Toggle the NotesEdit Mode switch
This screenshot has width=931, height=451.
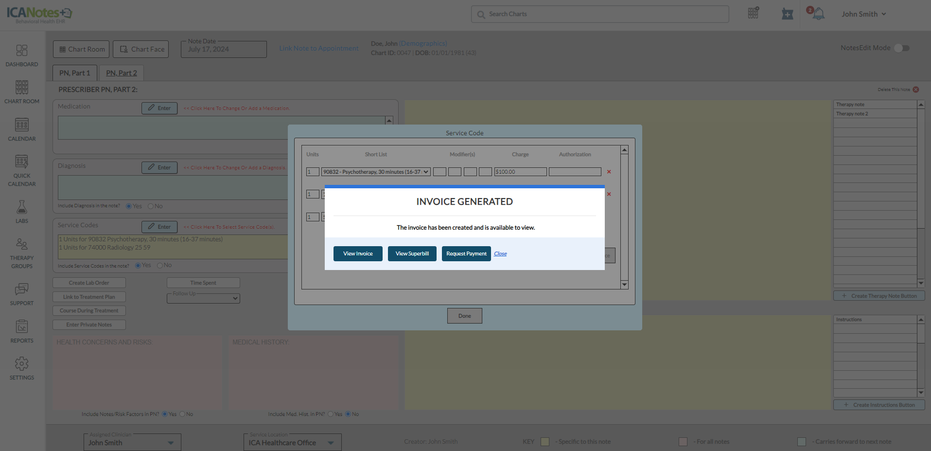coord(902,48)
